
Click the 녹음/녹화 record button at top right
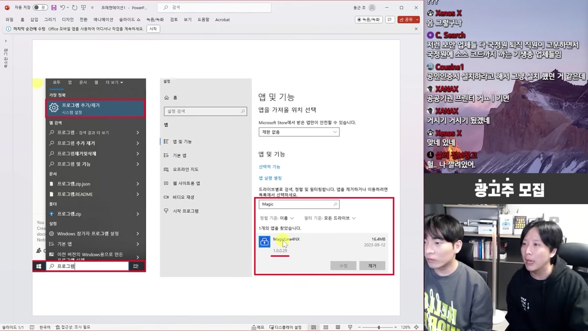pos(368,20)
